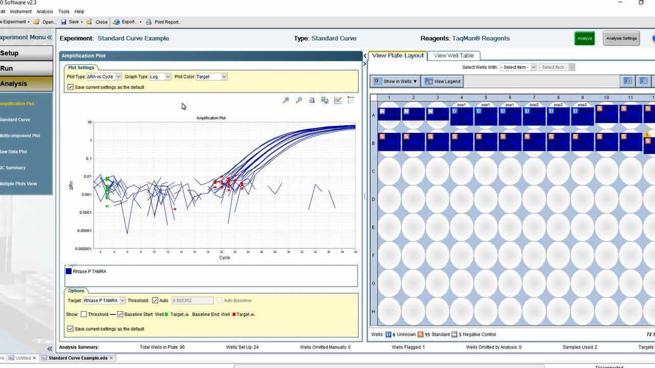
Task: Open the Tools menu
Action: [64, 11]
